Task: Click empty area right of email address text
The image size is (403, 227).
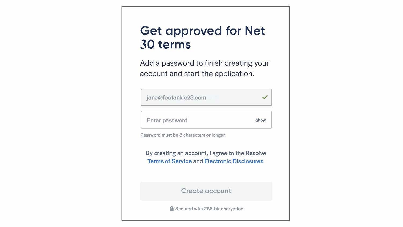Action: [x=234, y=97]
